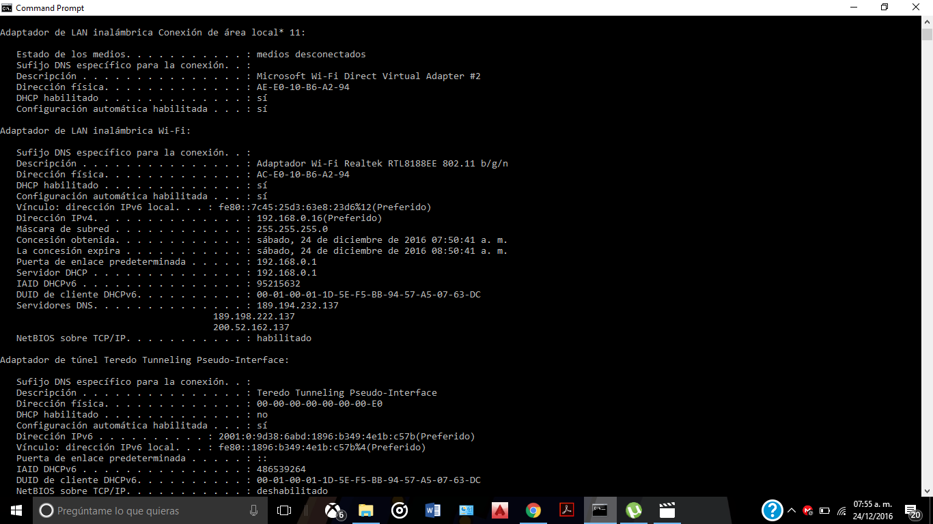Click the link-local address fe80::1896:b349:4e1b:c57b%4
Viewport: 933px width, 524px height.
coord(322,448)
